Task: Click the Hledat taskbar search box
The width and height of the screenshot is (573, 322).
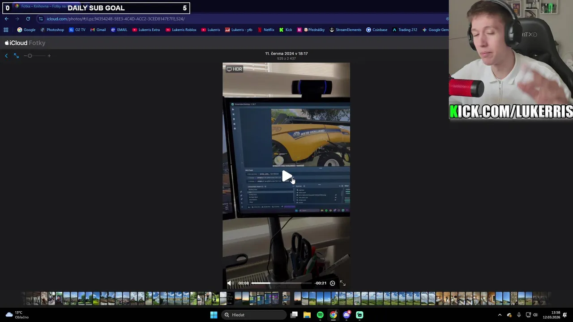Action: (254, 315)
